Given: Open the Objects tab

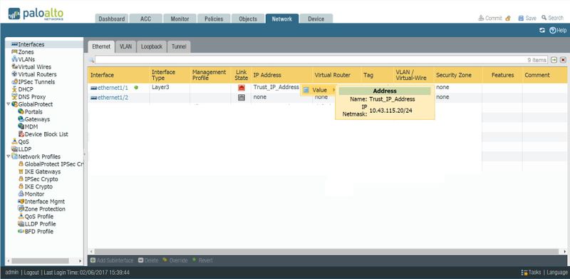Looking at the screenshot, I should click(x=248, y=19).
